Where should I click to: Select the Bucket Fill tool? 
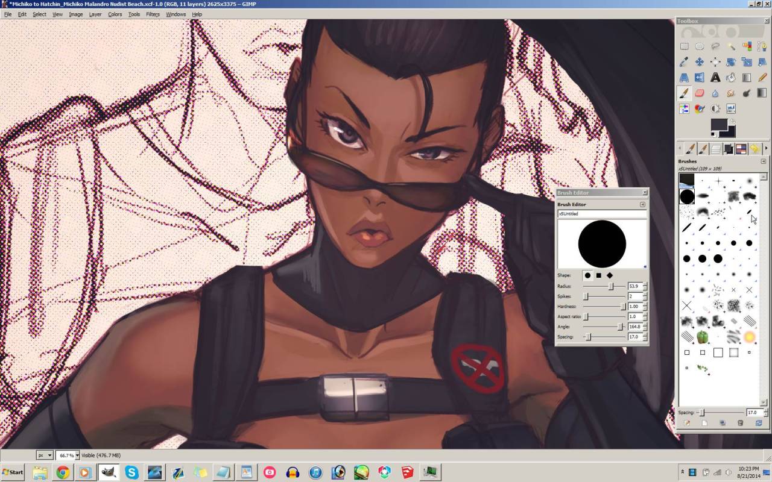coord(731,77)
